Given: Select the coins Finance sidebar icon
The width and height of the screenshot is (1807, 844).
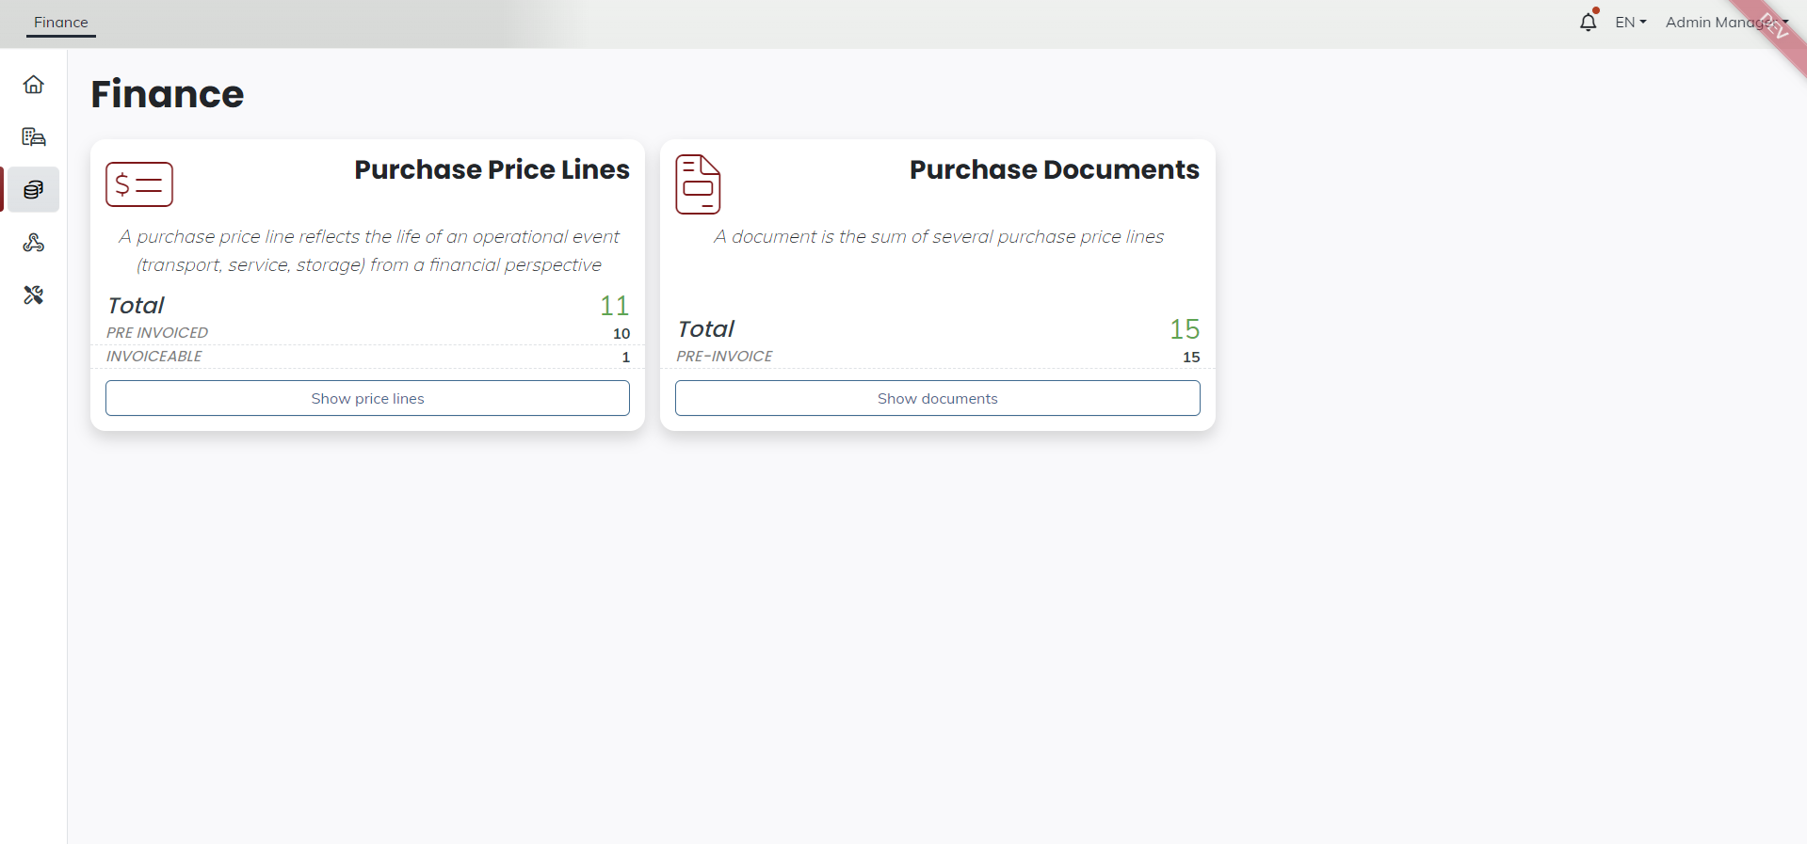Looking at the screenshot, I should [34, 190].
